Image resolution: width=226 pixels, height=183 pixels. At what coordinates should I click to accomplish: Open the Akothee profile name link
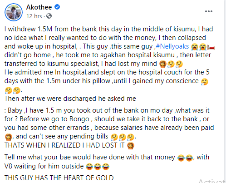(x=39, y=7)
